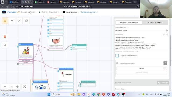Switch to the 'Загрузить изображение' tab
This screenshot has width=172, height=97.
pos(129,23)
